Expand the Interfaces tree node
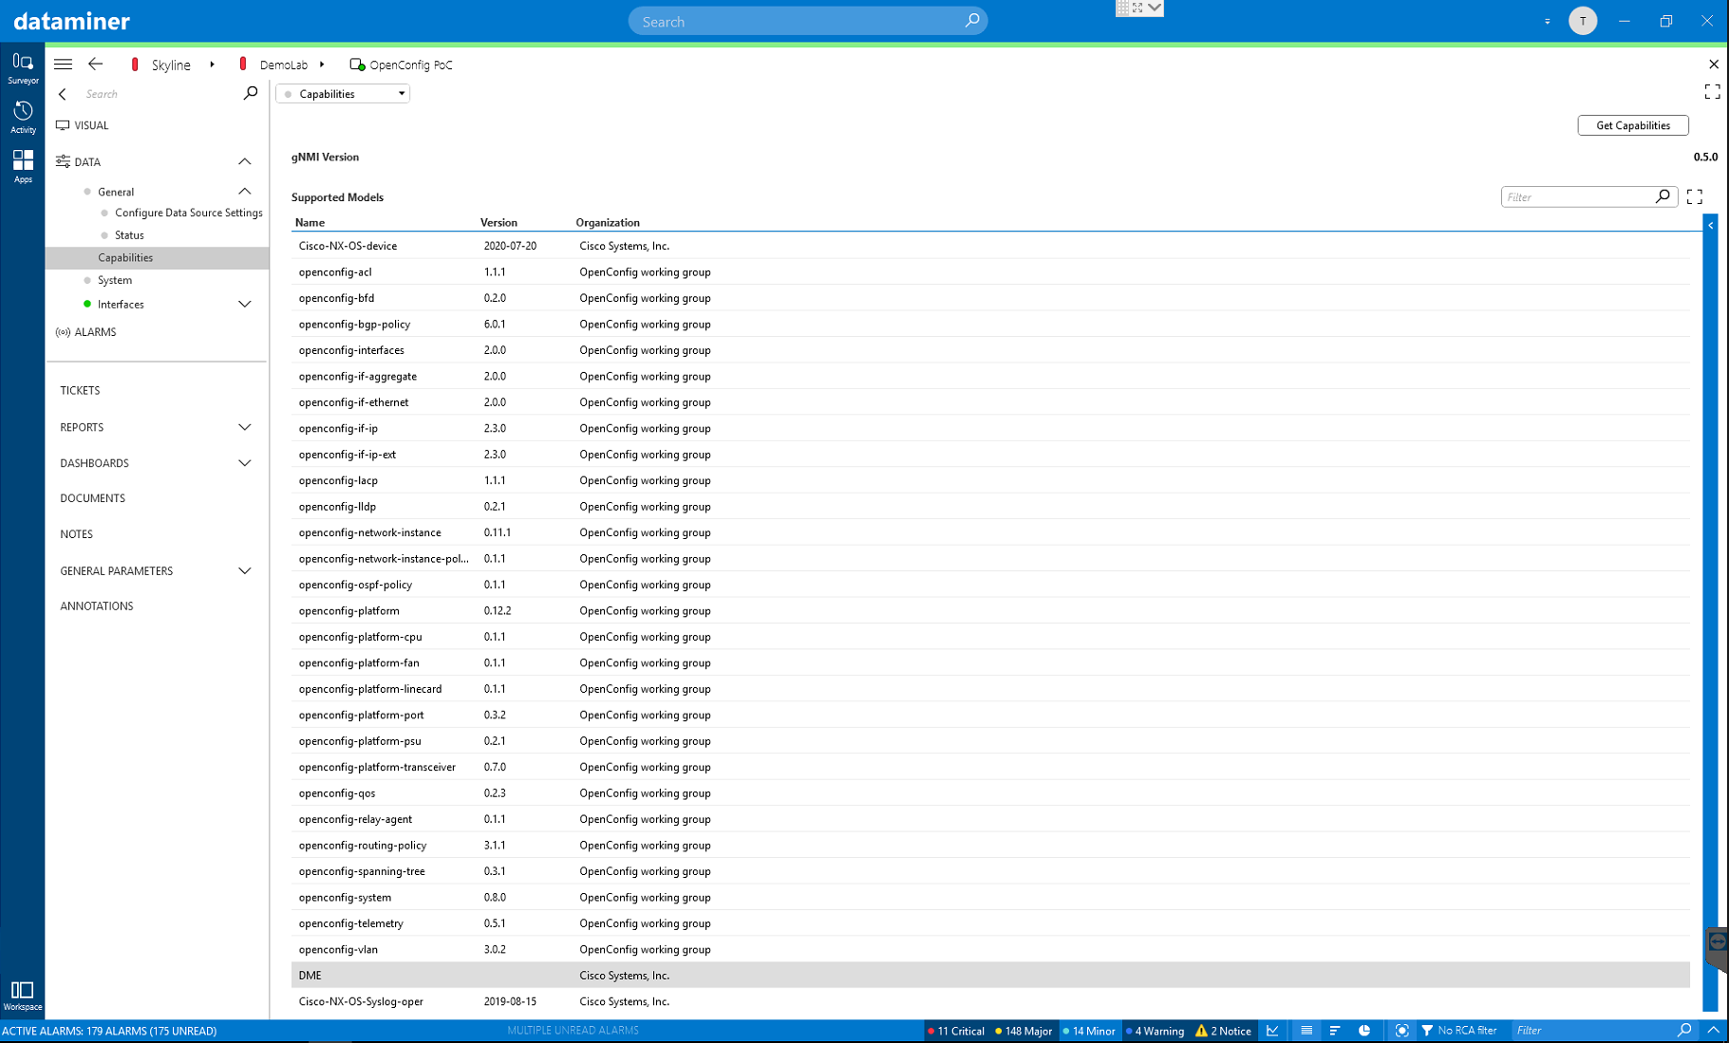Viewport: 1729px width, 1043px height. (244, 305)
